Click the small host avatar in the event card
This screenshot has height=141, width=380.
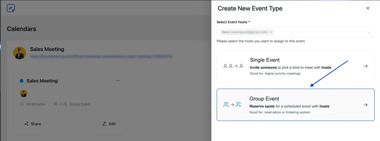click(x=23, y=94)
